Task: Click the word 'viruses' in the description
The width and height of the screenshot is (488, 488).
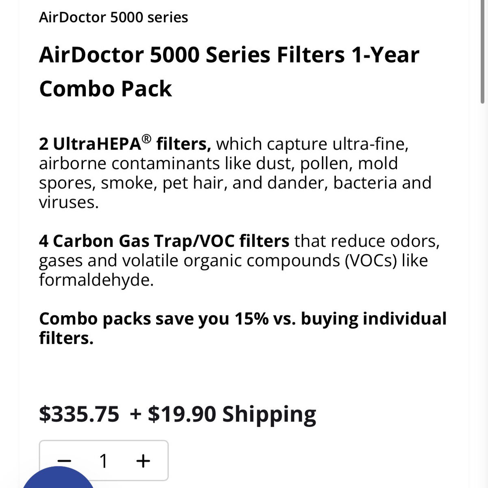Action: pyautogui.click(x=68, y=202)
